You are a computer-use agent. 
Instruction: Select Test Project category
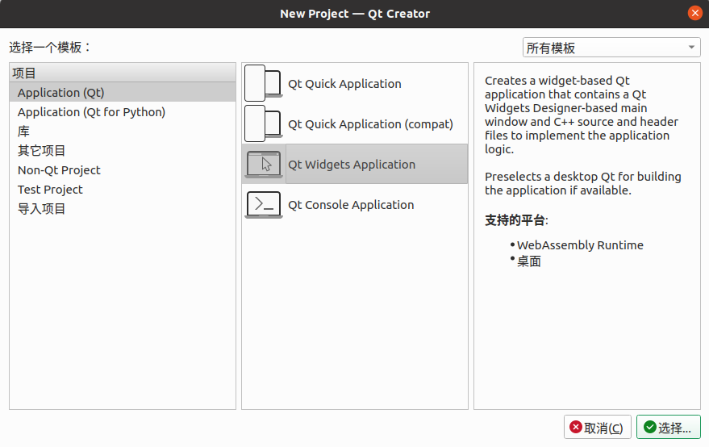point(123,190)
